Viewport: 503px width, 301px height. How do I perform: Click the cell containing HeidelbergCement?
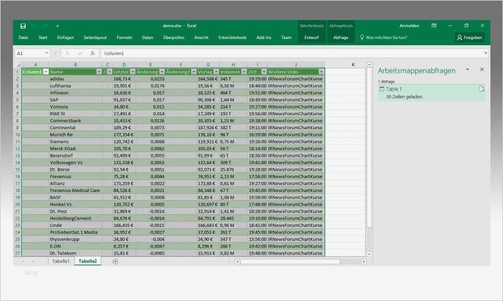click(75, 218)
